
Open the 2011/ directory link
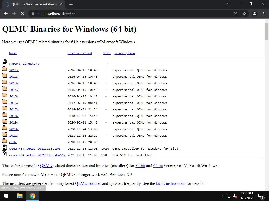pos(14,70)
